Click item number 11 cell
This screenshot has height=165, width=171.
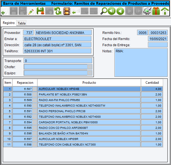point(8,145)
